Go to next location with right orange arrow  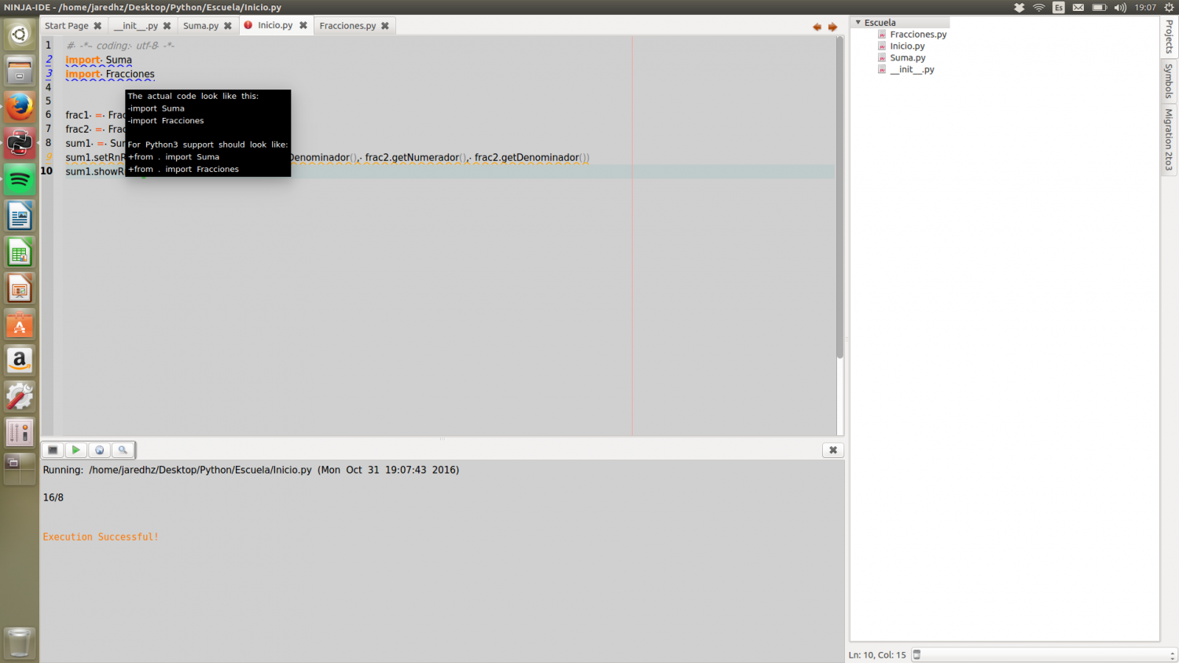(832, 27)
